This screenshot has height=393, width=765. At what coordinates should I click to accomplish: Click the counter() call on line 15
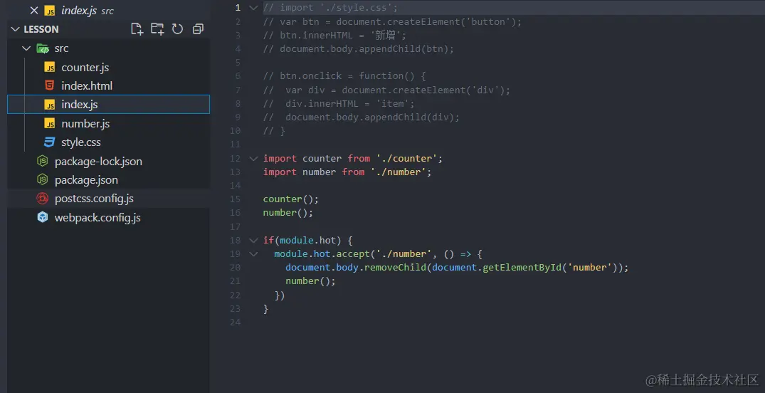pyautogui.click(x=291, y=199)
